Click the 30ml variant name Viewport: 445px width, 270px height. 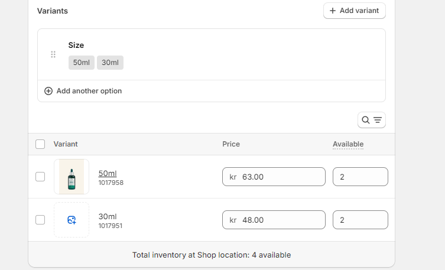107,216
